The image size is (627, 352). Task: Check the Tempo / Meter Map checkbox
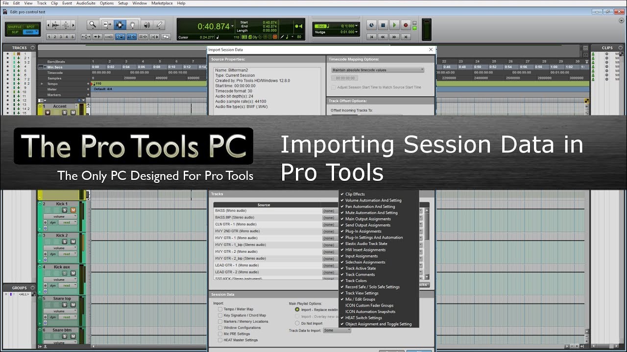click(220, 309)
